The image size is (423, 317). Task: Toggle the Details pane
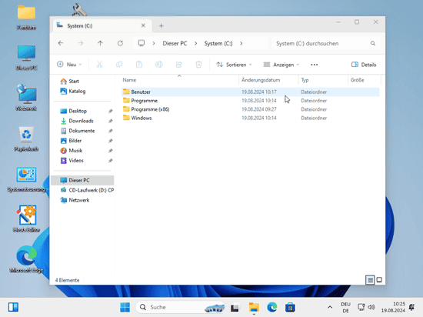364,65
